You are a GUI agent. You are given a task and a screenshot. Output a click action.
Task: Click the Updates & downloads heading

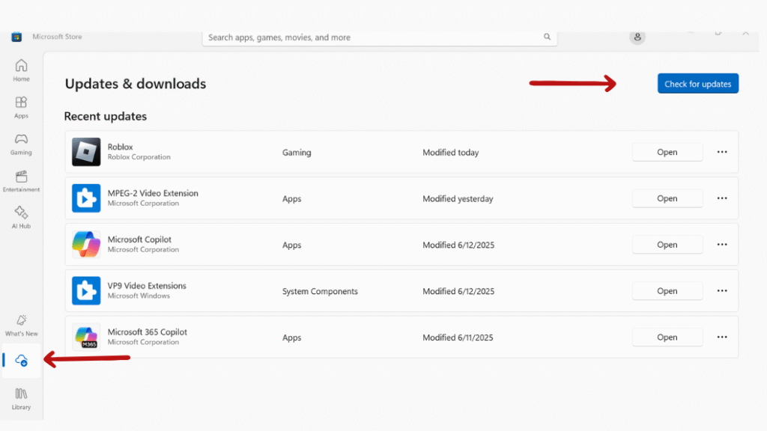[136, 84]
